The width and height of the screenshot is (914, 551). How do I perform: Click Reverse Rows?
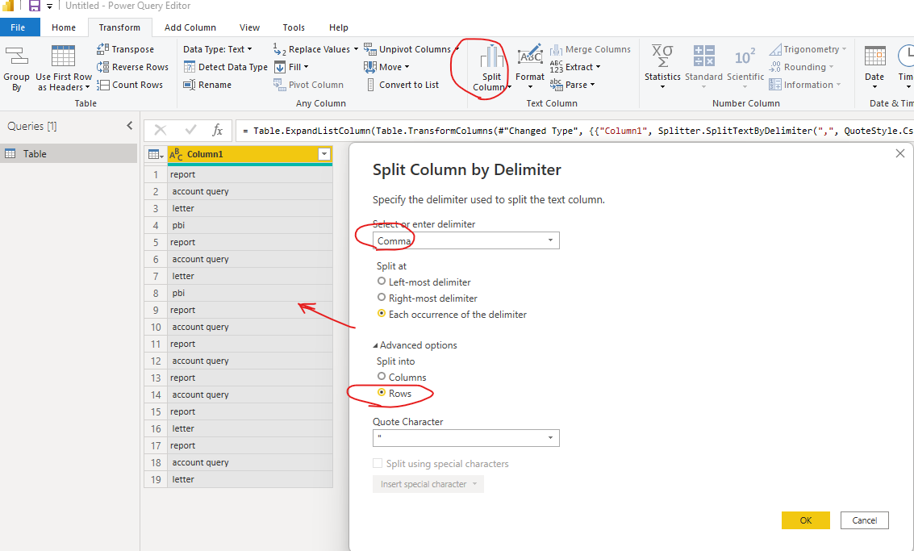click(x=132, y=67)
